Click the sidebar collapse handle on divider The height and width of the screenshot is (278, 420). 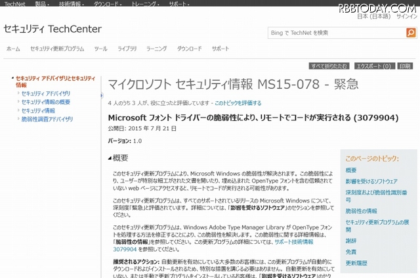[102, 95]
